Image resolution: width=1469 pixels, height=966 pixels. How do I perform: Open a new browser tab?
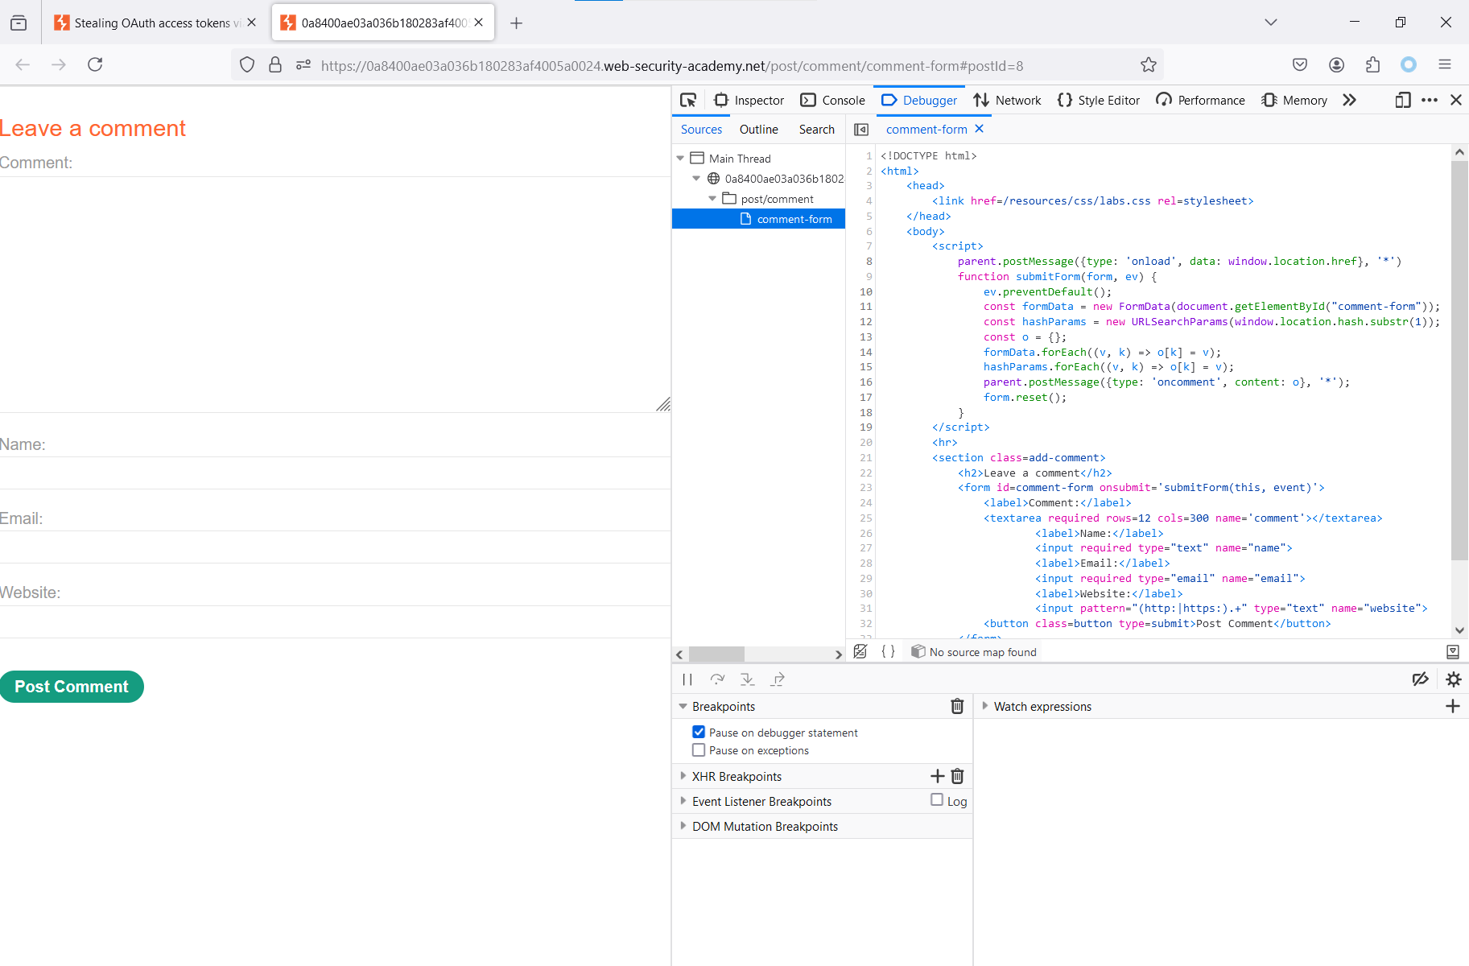coord(517,23)
